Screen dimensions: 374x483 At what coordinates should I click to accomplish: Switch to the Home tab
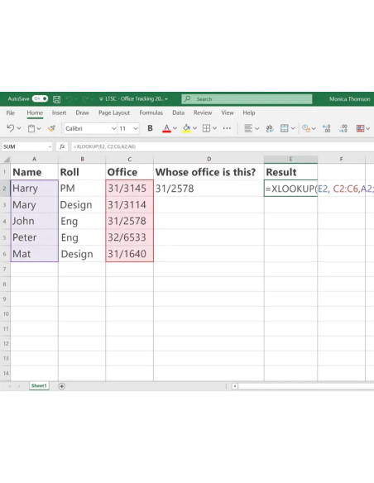tap(35, 112)
